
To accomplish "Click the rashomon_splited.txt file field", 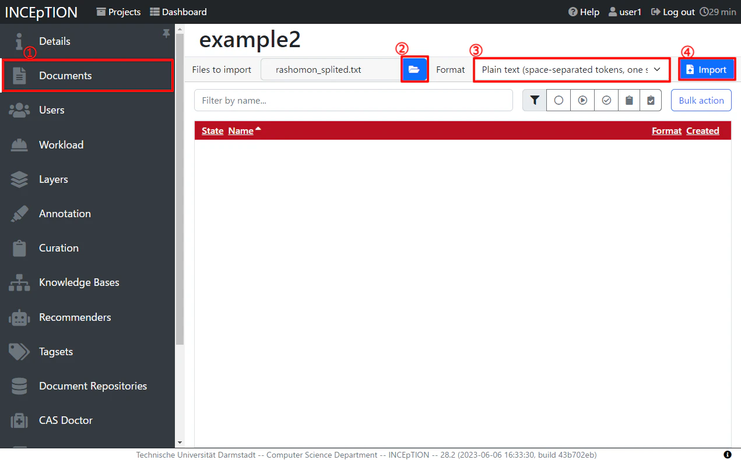I will point(331,69).
